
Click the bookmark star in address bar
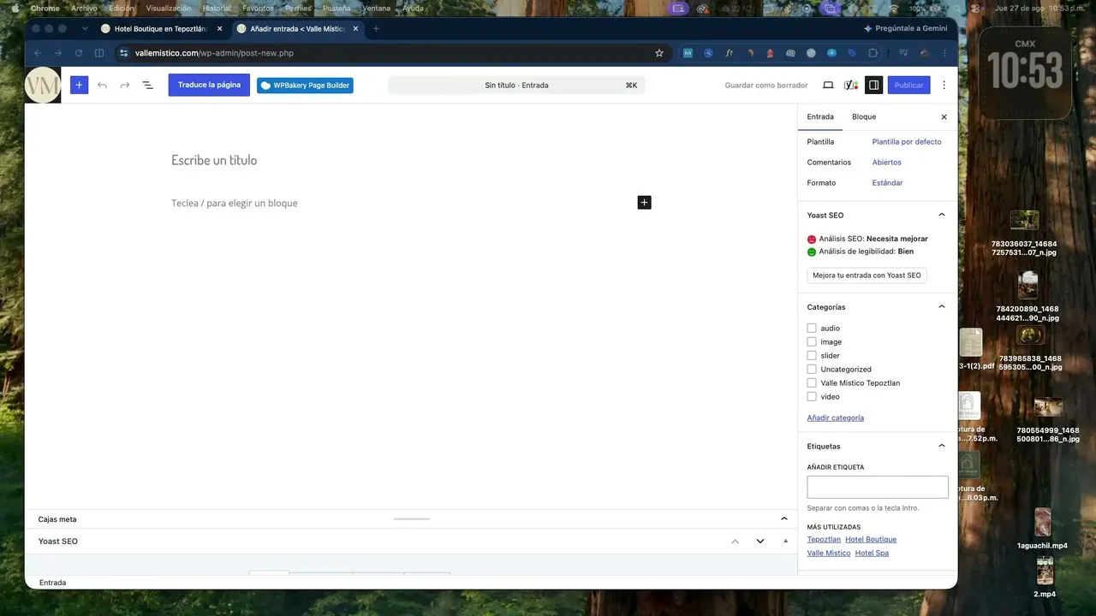(x=659, y=53)
